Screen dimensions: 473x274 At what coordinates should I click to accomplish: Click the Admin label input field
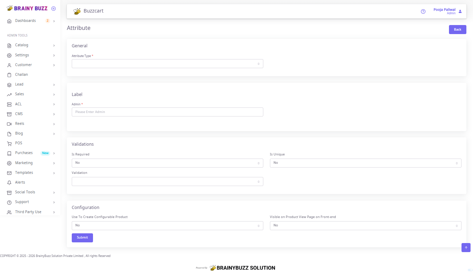point(167,112)
